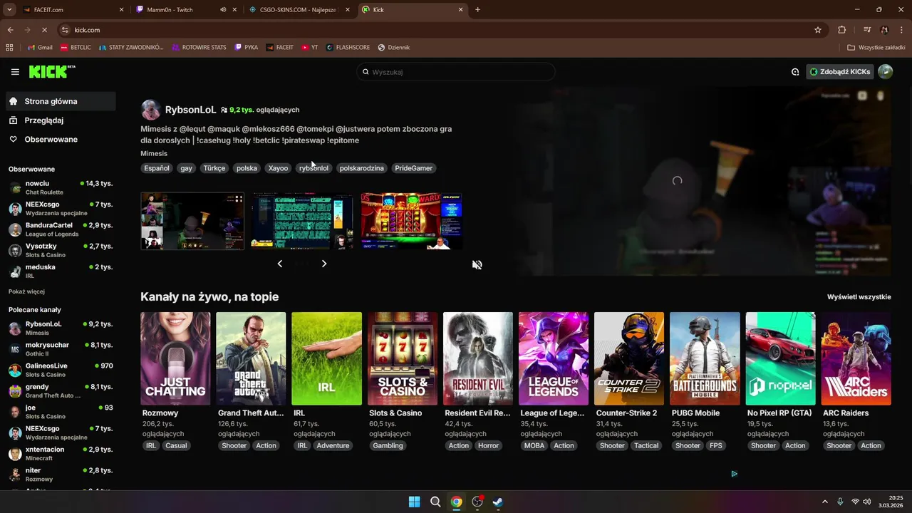The image size is (912, 513).
Task: Open ROTOWIRE STATS bookmark
Action: point(199,48)
